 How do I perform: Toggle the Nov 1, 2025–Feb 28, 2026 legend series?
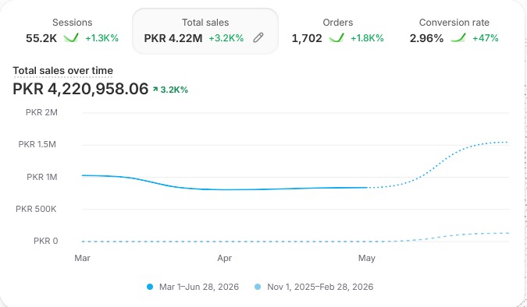(x=314, y=287)
